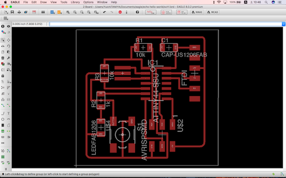Click the Go traffic-light icon
This screenshot has height=178, width=286.
127,12
